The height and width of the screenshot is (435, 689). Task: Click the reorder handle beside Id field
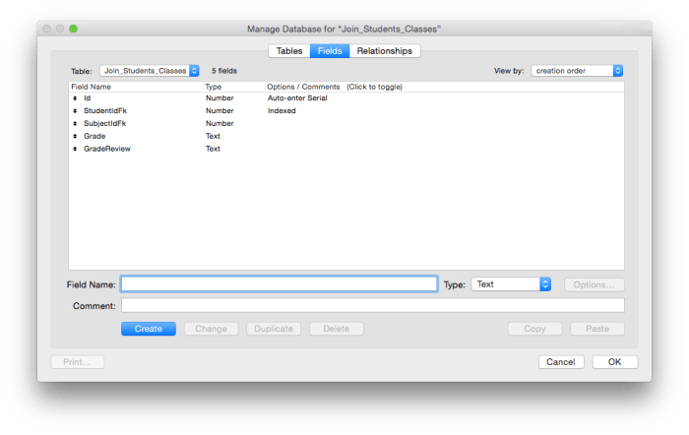tap(75, 98)
